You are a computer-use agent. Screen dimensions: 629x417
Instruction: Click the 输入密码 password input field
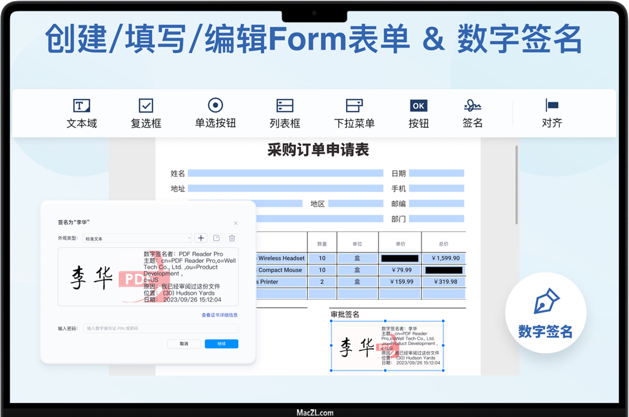pyautogui.click(x=160, y=329)
